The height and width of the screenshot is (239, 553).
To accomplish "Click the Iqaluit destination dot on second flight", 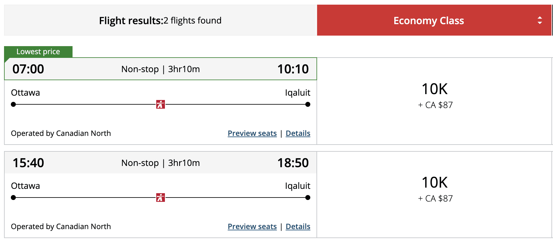I will [x=308, y=198].
